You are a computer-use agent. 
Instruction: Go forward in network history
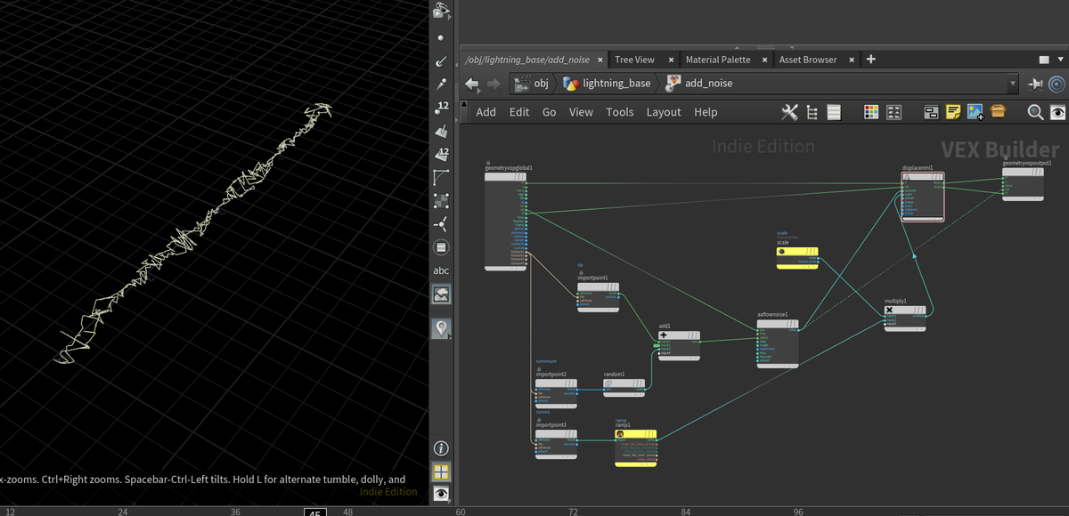point(493,84)
